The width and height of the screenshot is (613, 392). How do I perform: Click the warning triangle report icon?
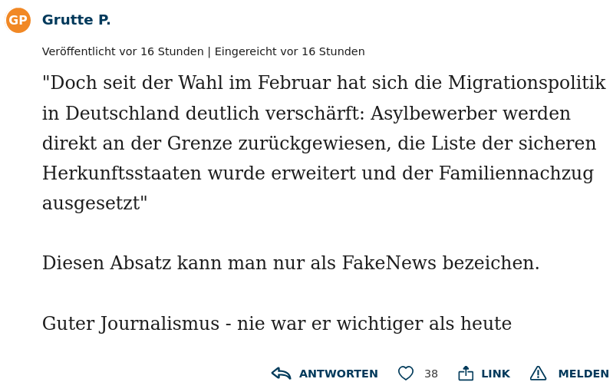[538, 374]
